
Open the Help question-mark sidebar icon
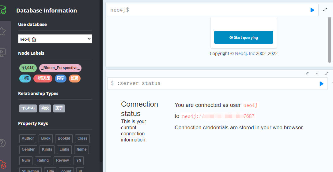click(x=2, y=143)
